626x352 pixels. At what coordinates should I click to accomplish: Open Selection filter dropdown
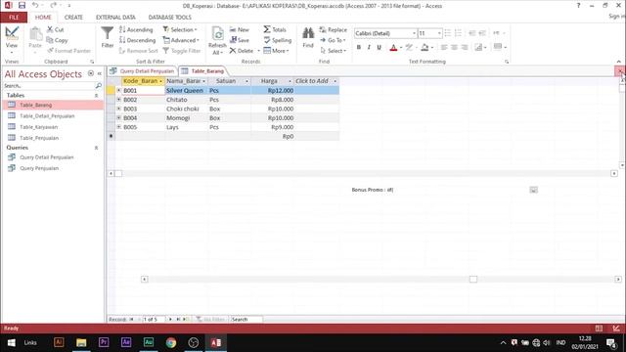click(x=180, y=29)
